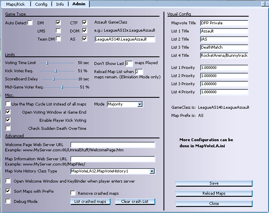Screen dimensions: 269x213
Task: Click the 'Map Prefix is:' label text
Action: coord(183,115)
